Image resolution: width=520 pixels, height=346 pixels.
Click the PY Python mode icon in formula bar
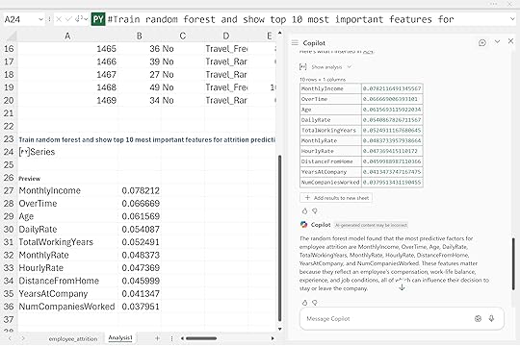click(x=98, y=19)
